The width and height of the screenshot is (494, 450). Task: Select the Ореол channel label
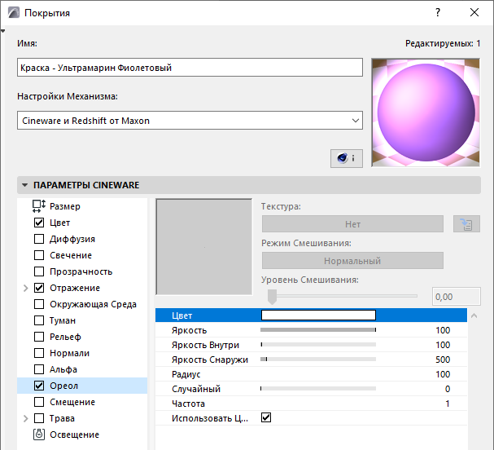63,386
